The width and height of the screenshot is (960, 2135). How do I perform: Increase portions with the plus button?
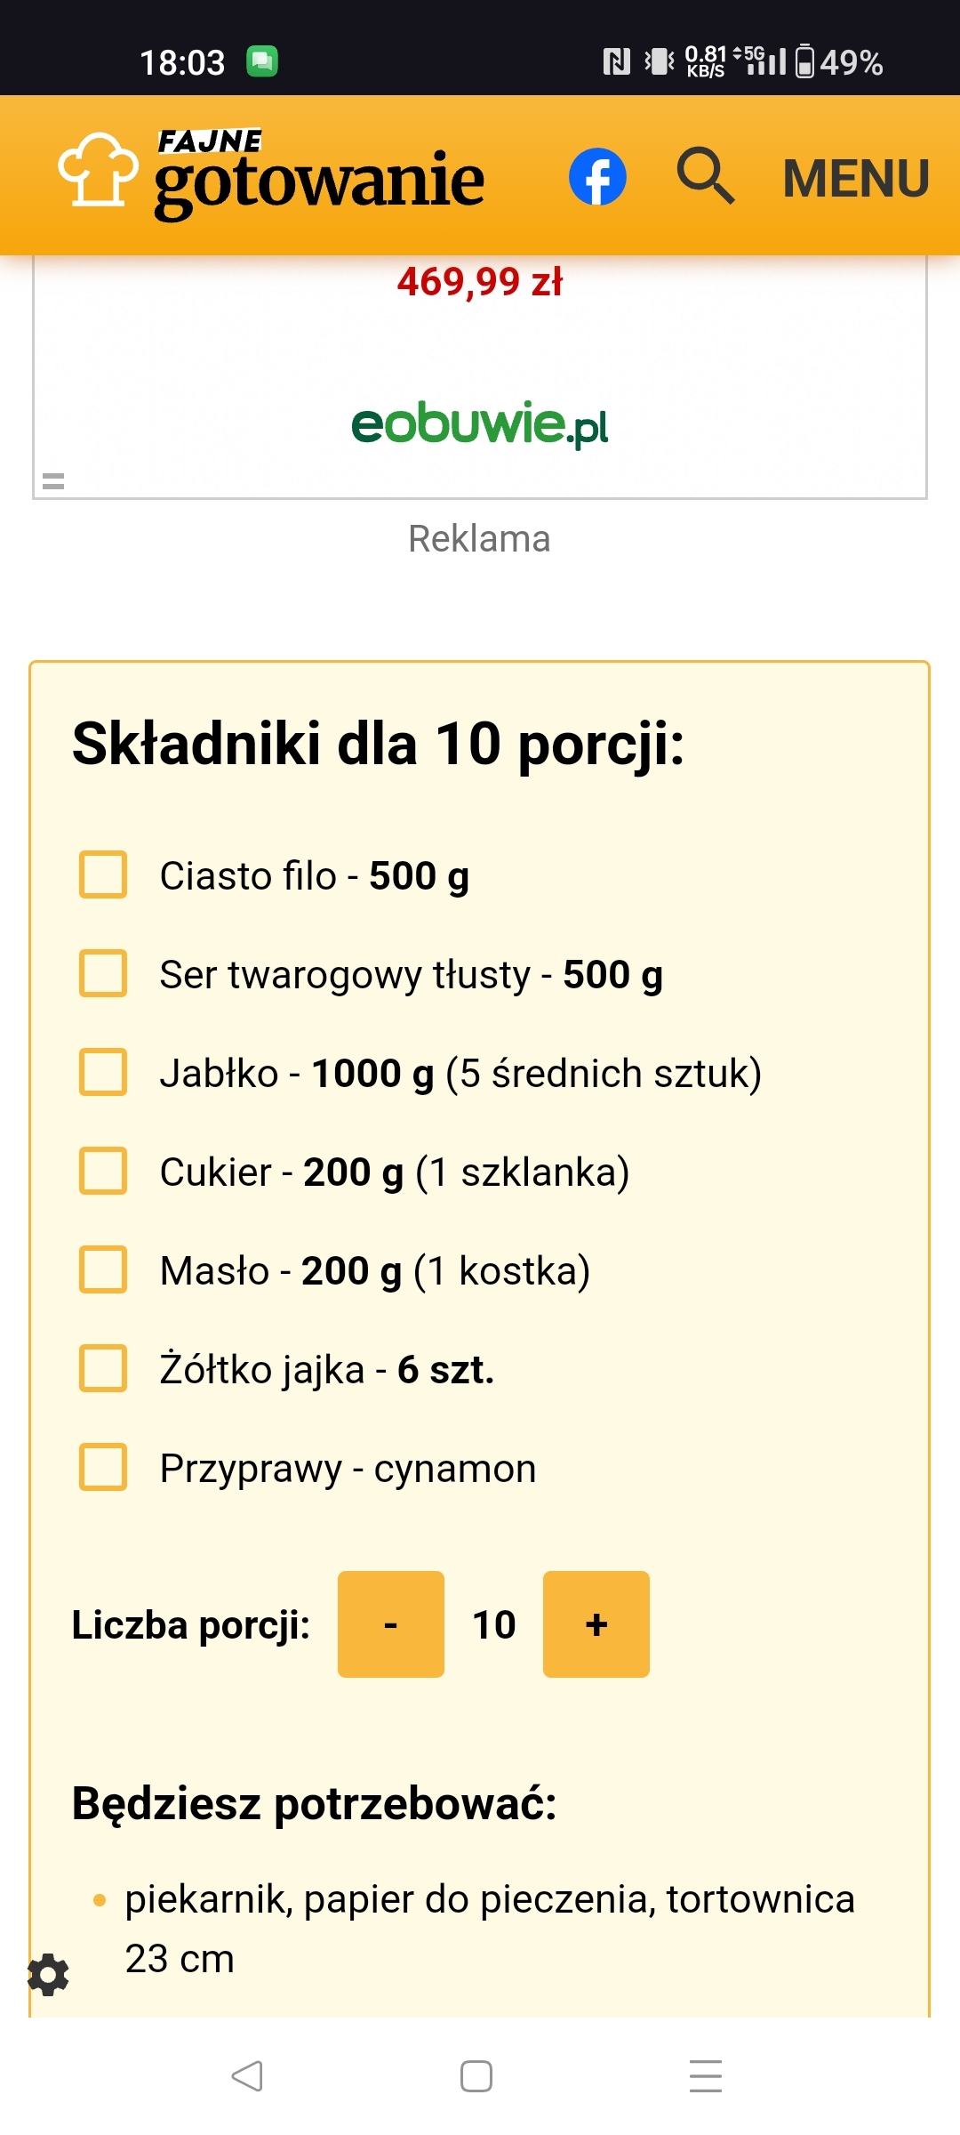coord(596,1624)
